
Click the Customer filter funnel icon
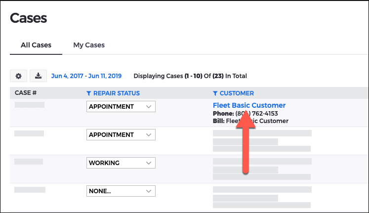pos(215,93)
